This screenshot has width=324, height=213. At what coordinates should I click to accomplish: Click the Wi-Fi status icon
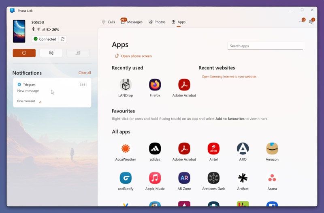pyautogui.click(x=38, y=29)
